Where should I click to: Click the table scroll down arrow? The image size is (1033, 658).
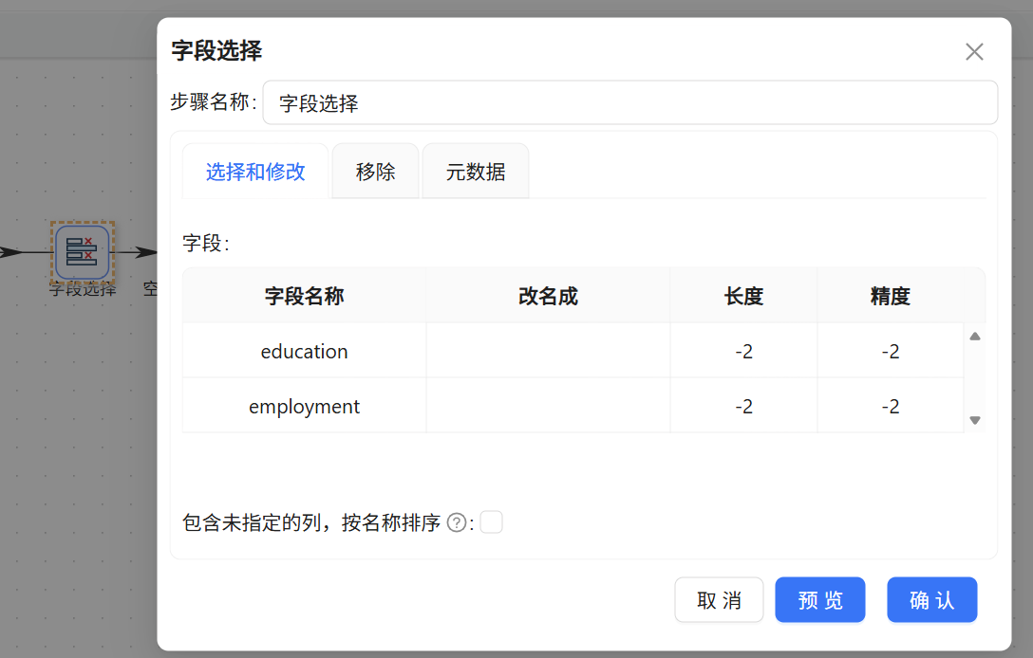click(975, 420)
